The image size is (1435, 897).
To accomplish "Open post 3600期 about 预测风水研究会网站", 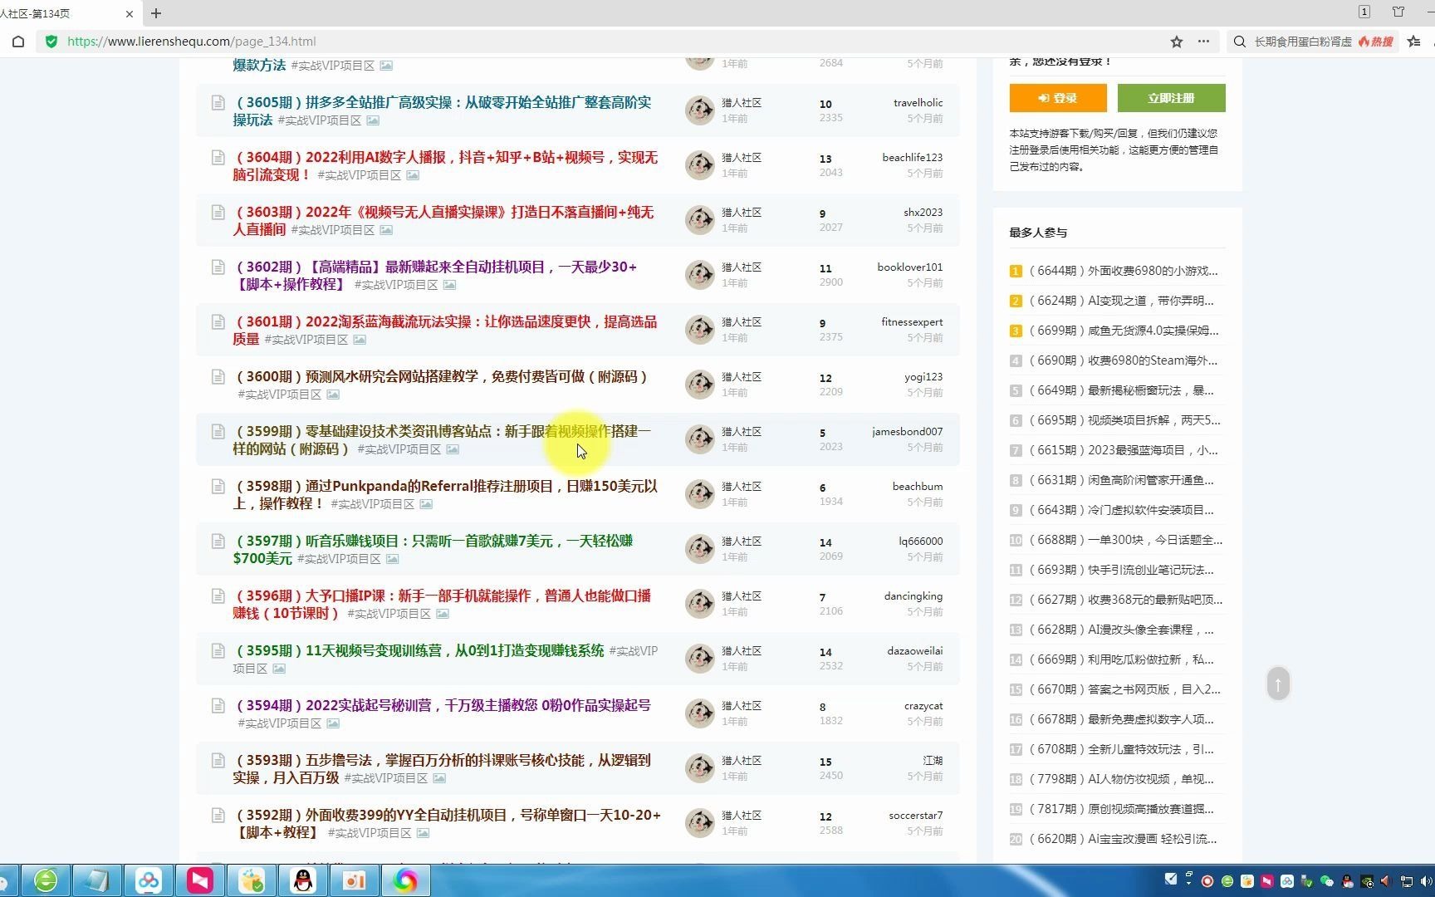I will pyautogui.click(x=441, y=377).
